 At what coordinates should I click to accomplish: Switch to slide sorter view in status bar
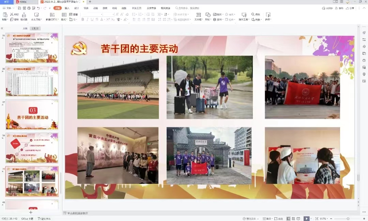(x=293, y=219)
